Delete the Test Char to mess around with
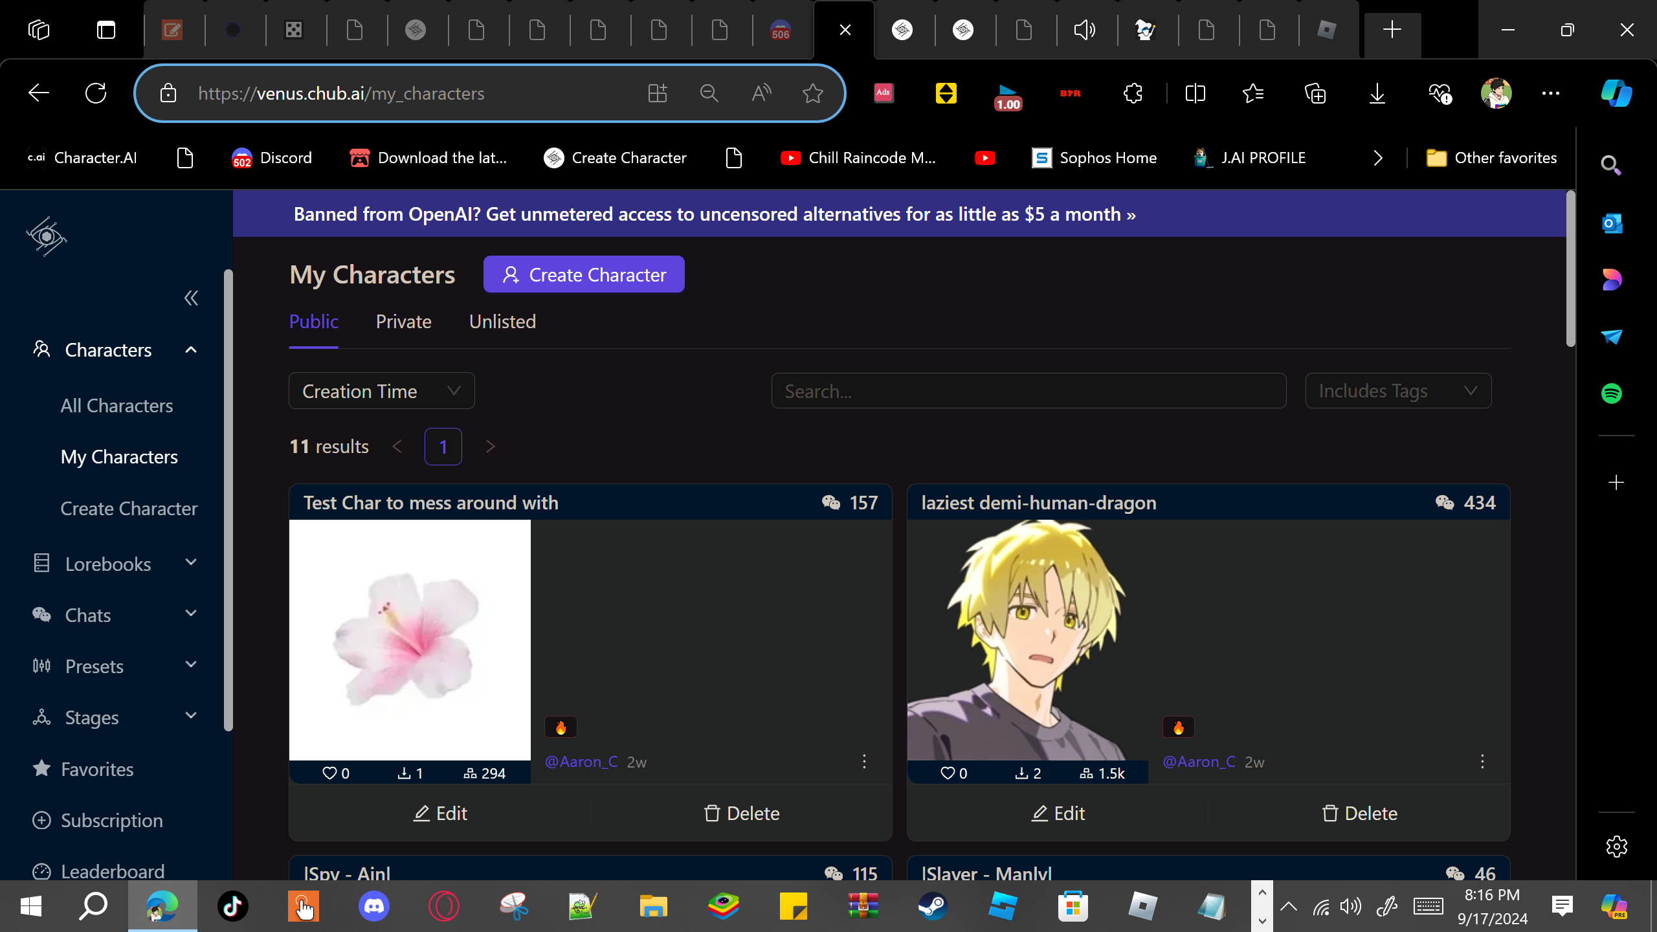 pyautogui.click(x=742, y=813)
